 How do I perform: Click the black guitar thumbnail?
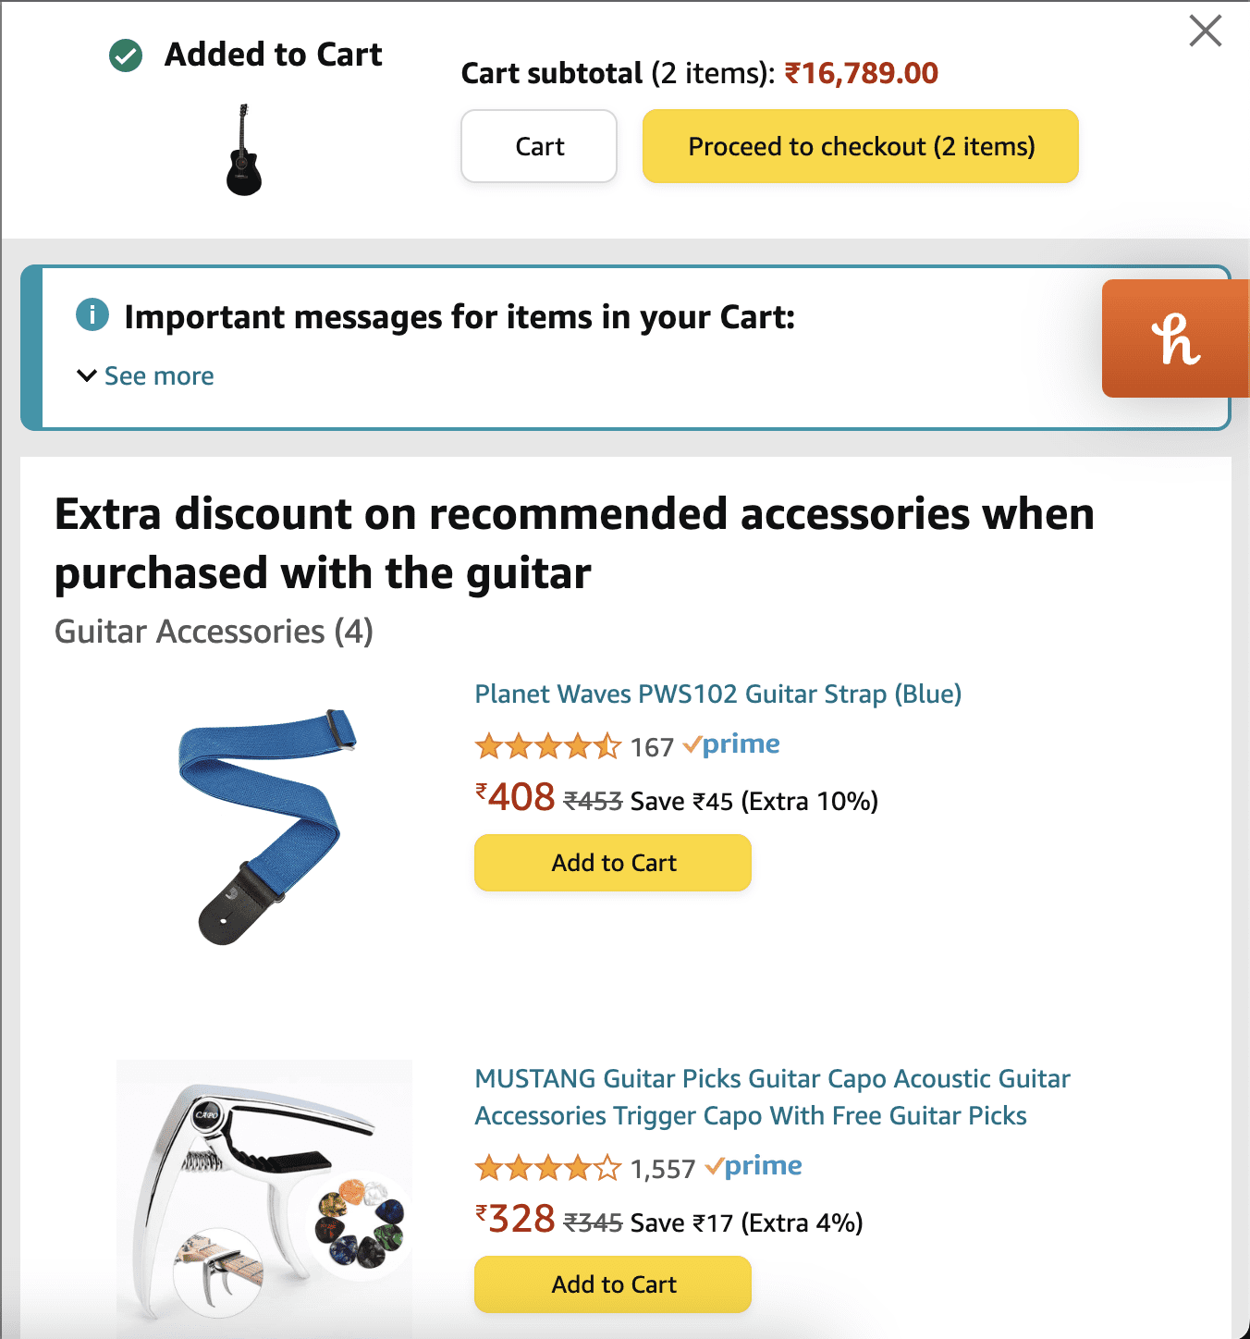[x=244, y=150]
